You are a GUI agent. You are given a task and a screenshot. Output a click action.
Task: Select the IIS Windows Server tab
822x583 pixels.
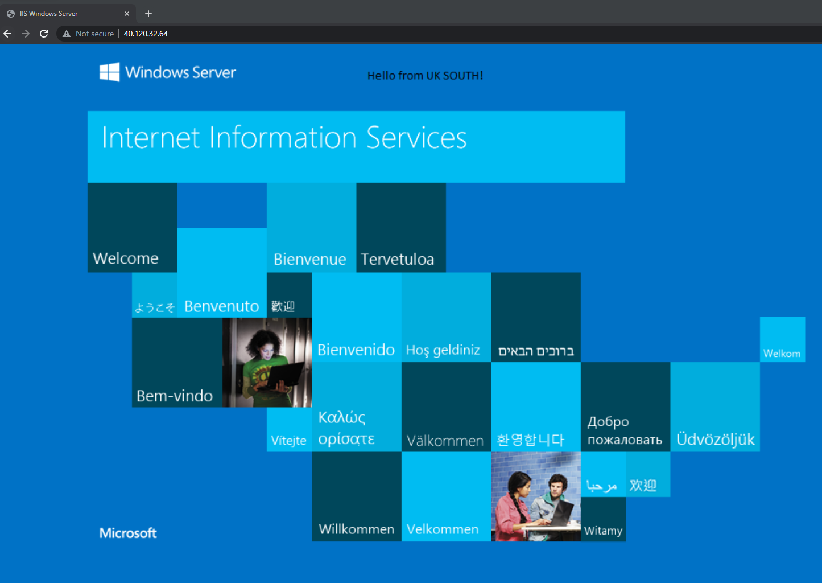[x=68, y=13]
